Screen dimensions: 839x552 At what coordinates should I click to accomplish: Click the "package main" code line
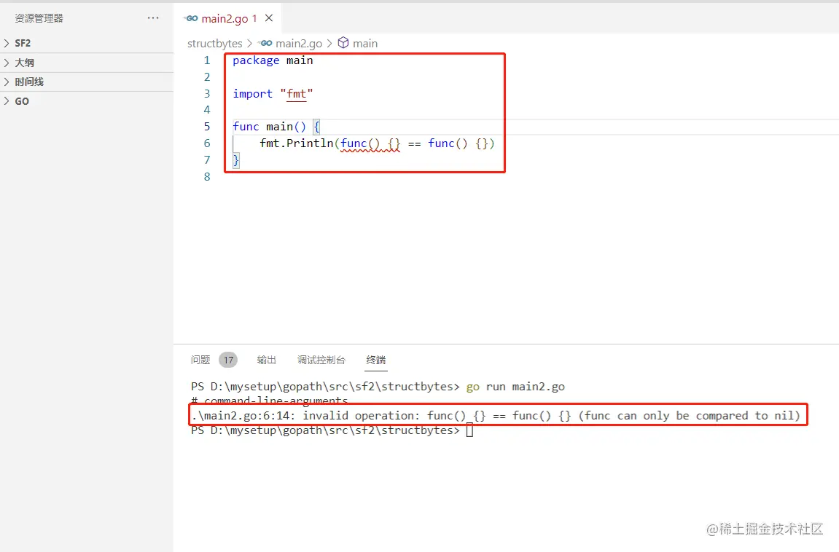(273, 60)
